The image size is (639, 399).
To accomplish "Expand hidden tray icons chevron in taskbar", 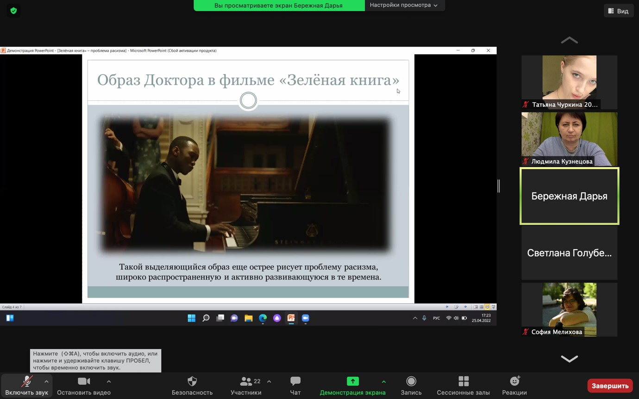I will 415,318.
